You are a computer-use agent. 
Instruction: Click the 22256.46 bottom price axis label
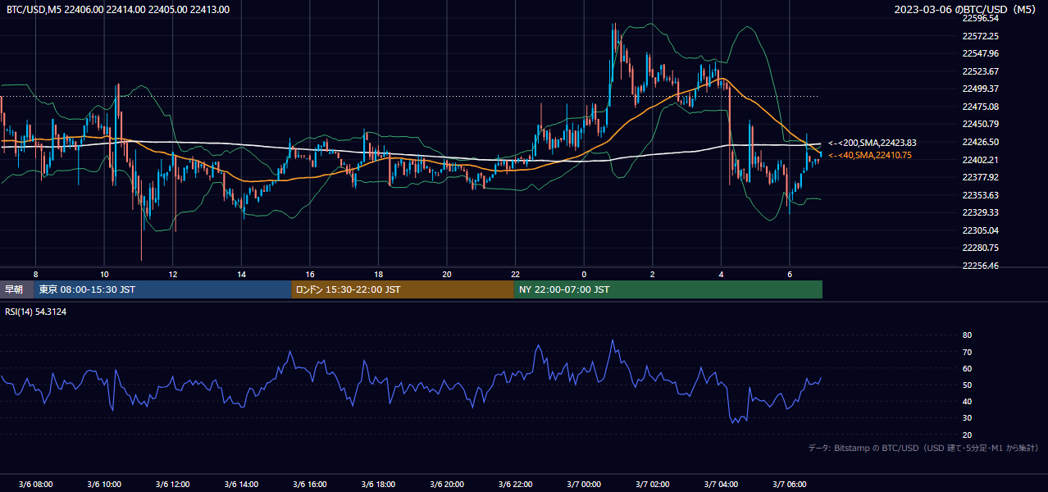(x=981, y=266)
